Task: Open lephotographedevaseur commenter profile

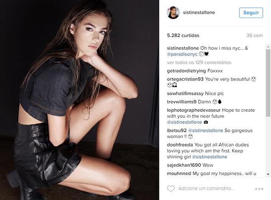Action: [194, 110]
